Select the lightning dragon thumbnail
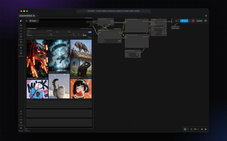The width and height of the screenshot is (227, 141). point(59,56)
